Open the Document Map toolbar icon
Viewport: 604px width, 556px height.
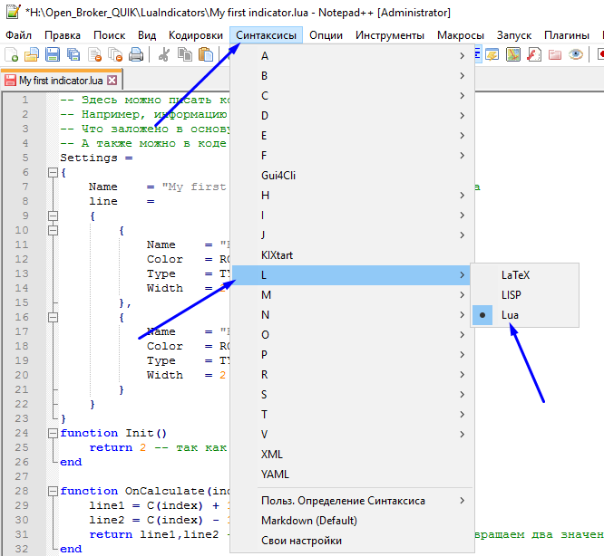coord(513,54)
